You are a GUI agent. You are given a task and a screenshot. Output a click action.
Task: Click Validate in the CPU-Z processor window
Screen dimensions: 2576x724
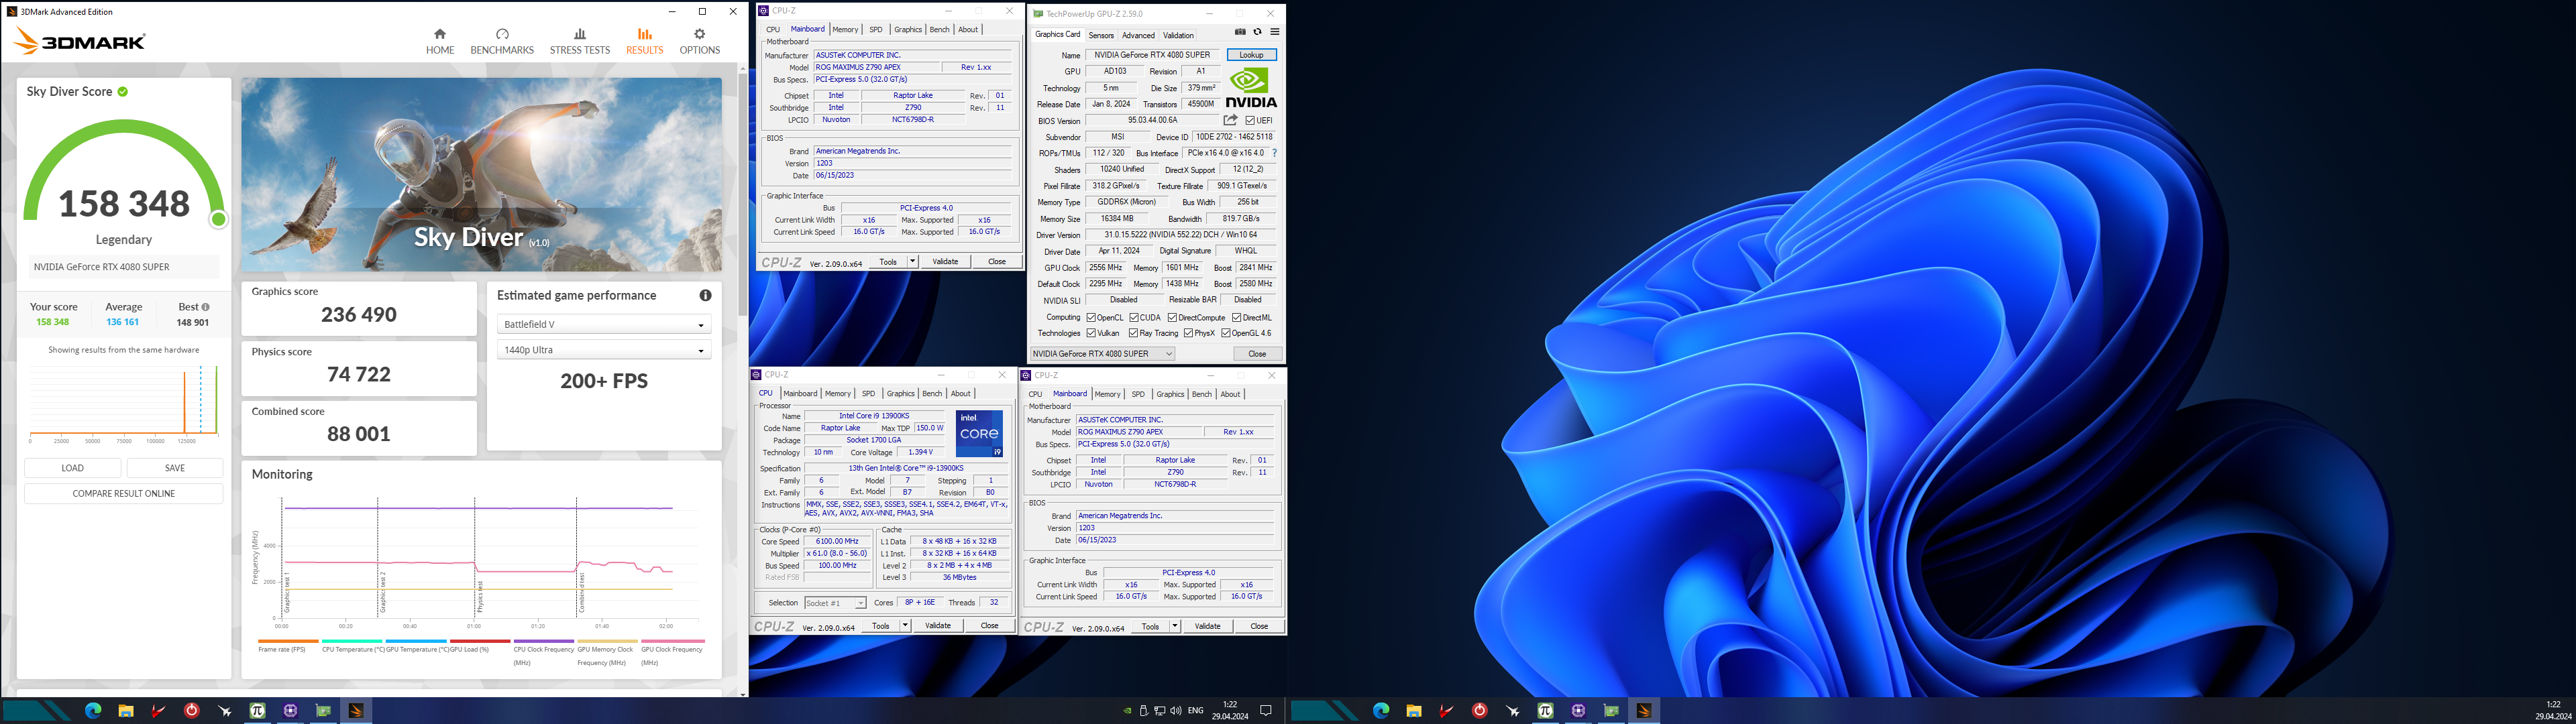pos(938,626)
